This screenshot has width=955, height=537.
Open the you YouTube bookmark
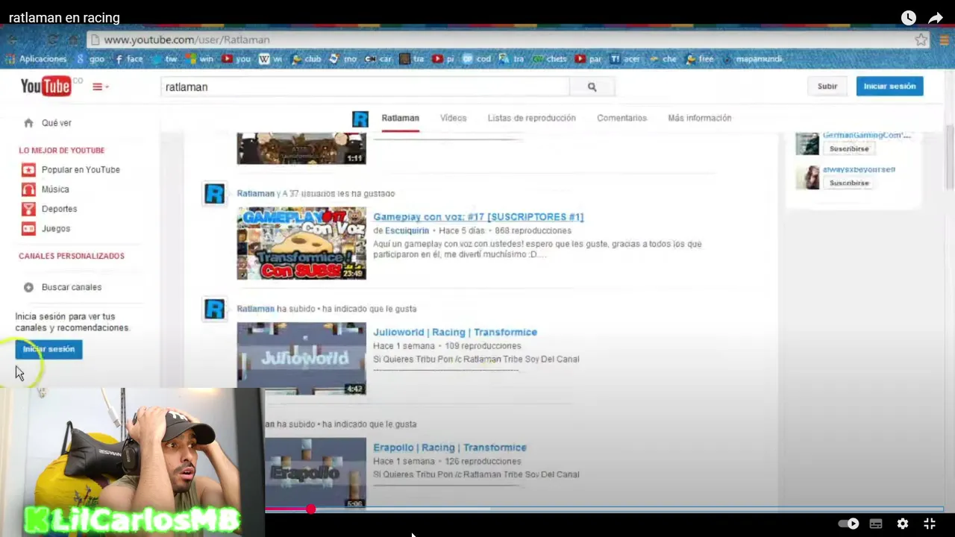click(237, 59)
